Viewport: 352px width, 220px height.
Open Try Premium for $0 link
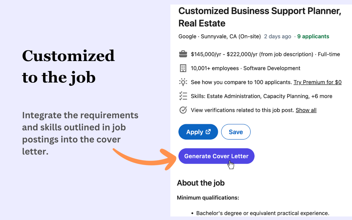click(317, 82)
